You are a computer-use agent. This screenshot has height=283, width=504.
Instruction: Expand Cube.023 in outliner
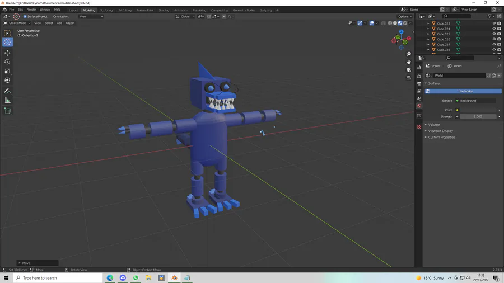pos(428,23)
